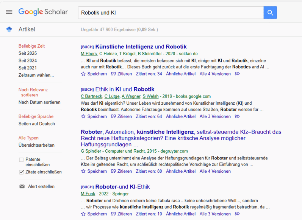Filter results Seit 2021

[28, 68]
